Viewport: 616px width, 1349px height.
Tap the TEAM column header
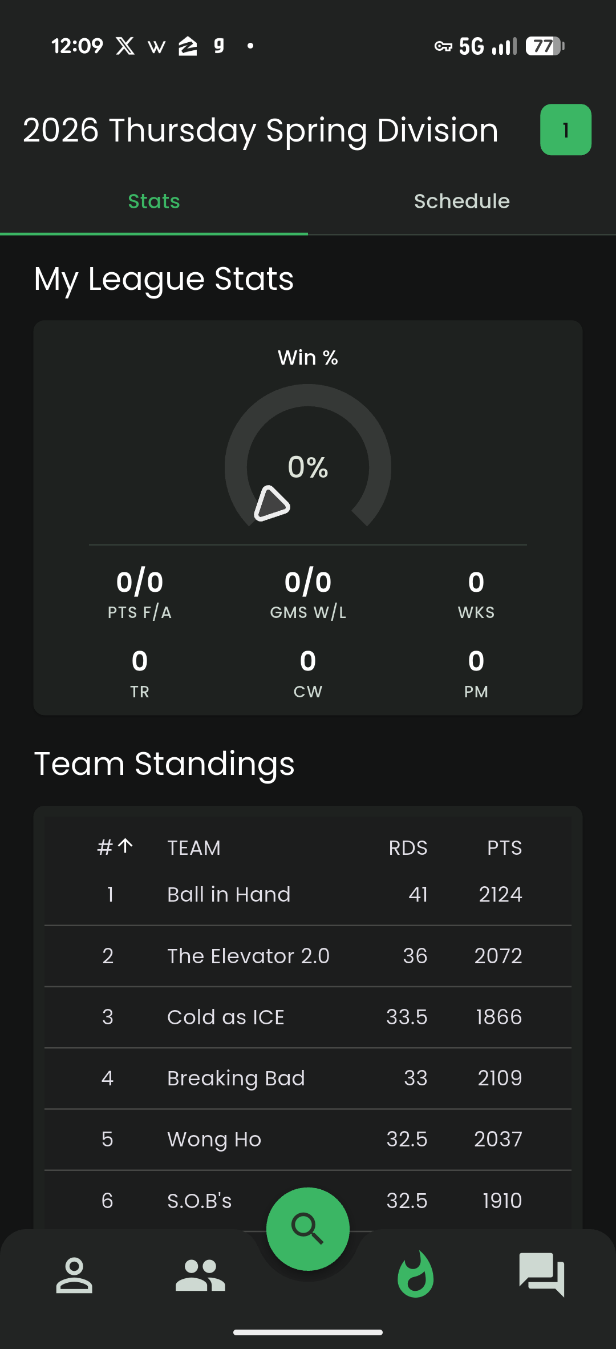click(x=194, y=848)
